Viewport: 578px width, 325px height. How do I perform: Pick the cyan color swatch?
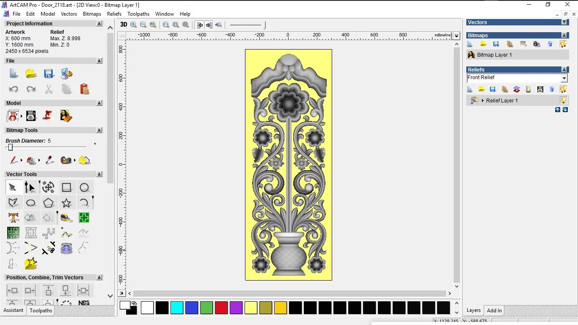click(177, 308)
